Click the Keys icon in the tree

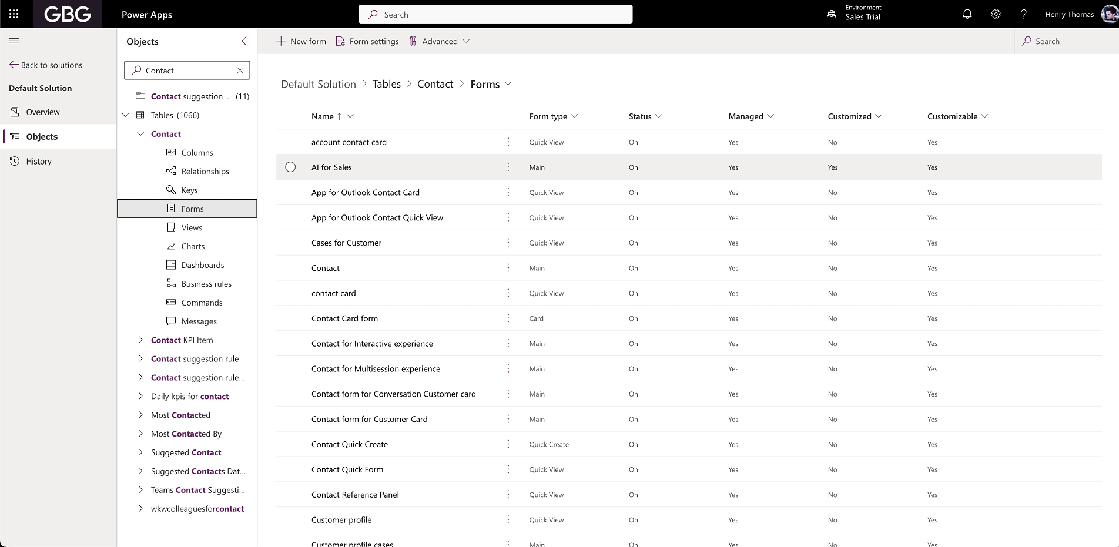(x=170, y=190)
